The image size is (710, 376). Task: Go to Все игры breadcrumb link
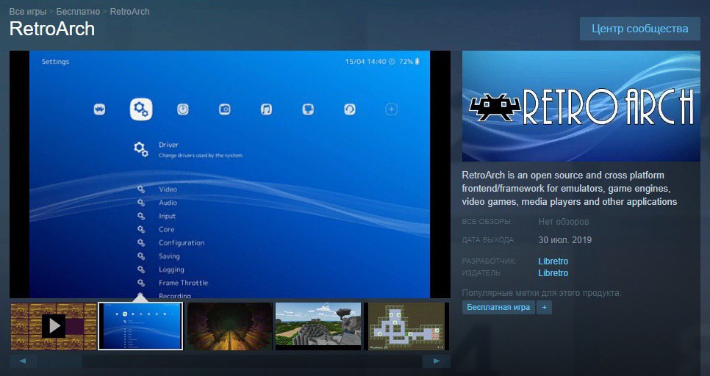pyautogui.click(x=28, y=11)
